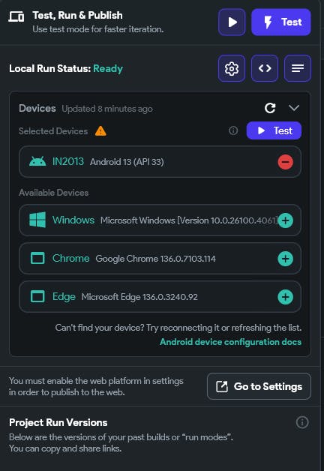324x471 pixels.
Task: Show Project Run Versions info icon
Action: tap(302, 422)
